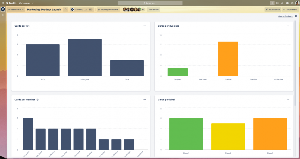Open the gear settings icon in header

(x=292, y=3)
